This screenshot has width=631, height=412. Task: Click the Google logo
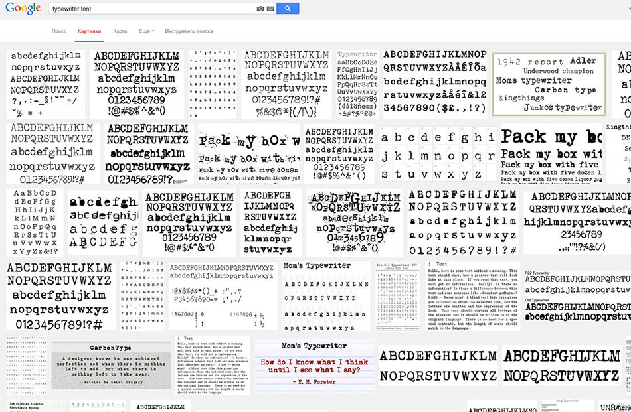23,9
